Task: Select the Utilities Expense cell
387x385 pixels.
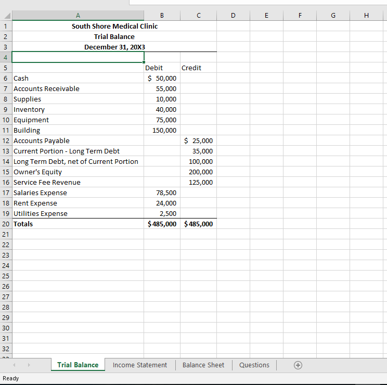Action: click(78, 213)
